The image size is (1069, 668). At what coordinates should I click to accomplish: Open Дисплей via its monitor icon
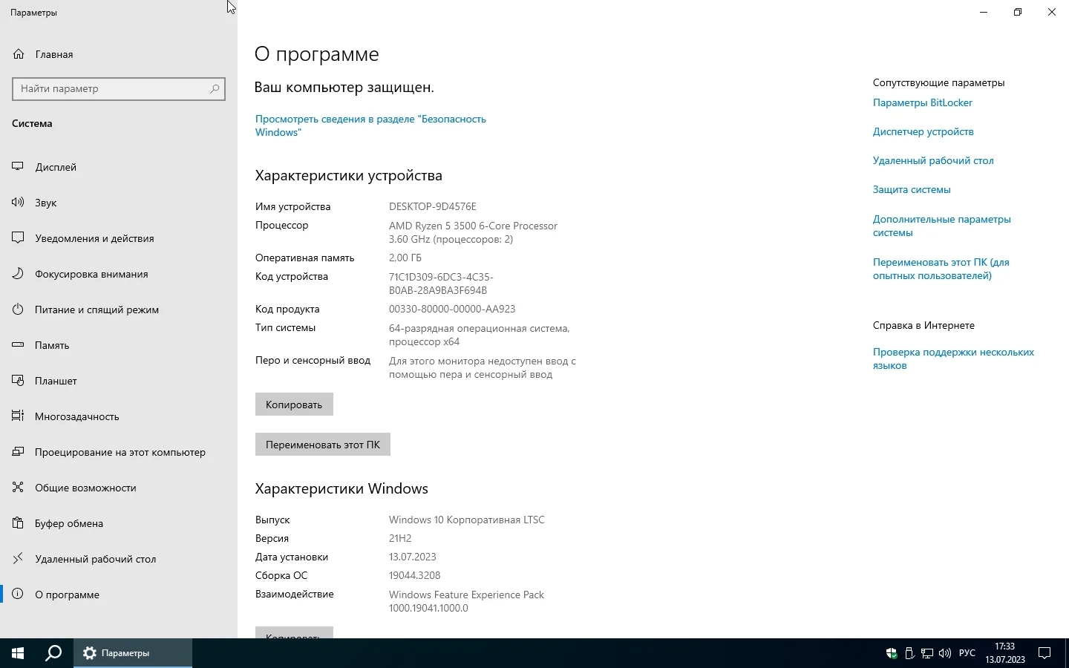(x=19, y=167)
